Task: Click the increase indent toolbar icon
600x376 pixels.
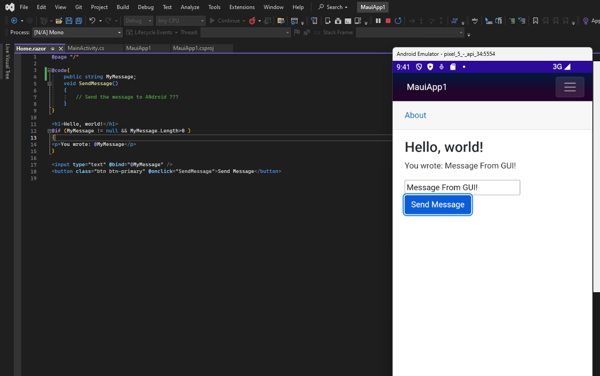Action: coord(512,21)
